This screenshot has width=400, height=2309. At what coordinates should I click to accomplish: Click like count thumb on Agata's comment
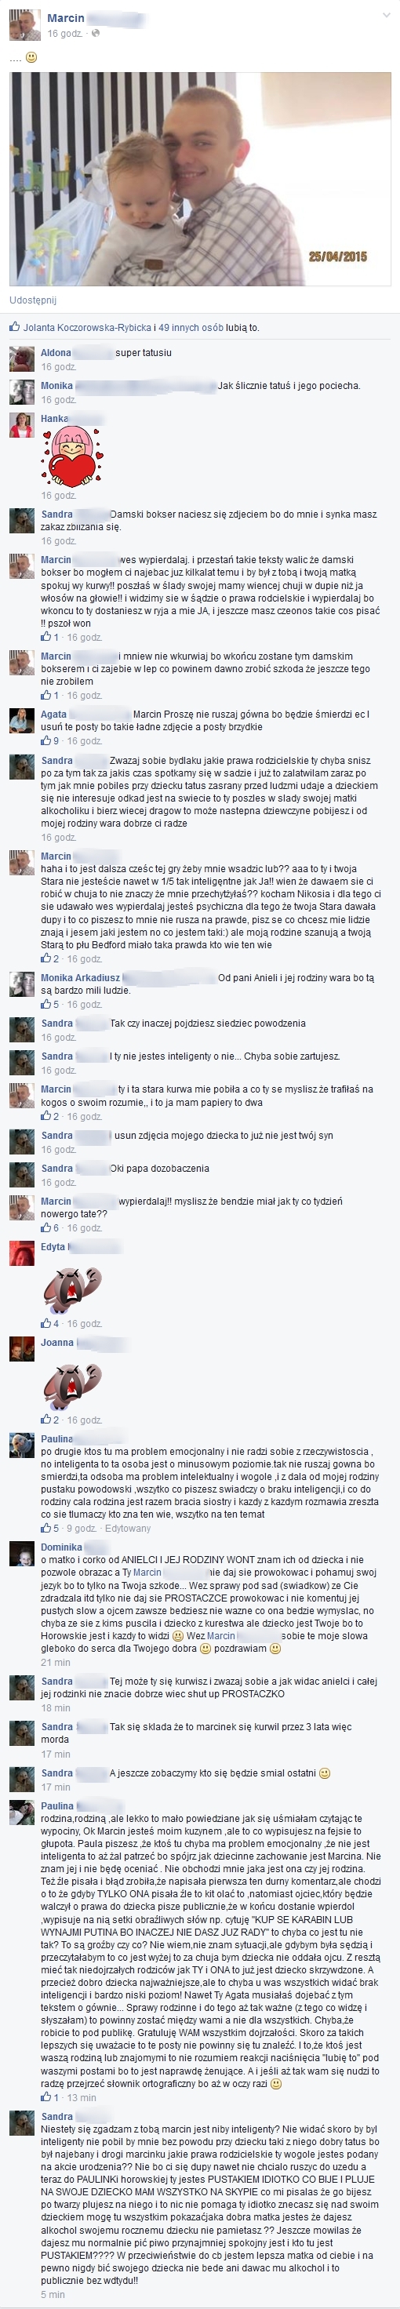tap(45, 741)
